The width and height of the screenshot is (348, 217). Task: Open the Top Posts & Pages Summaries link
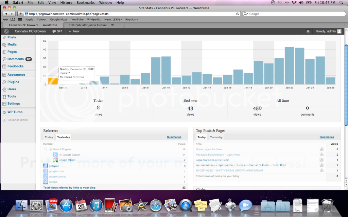tap(327, 137)
